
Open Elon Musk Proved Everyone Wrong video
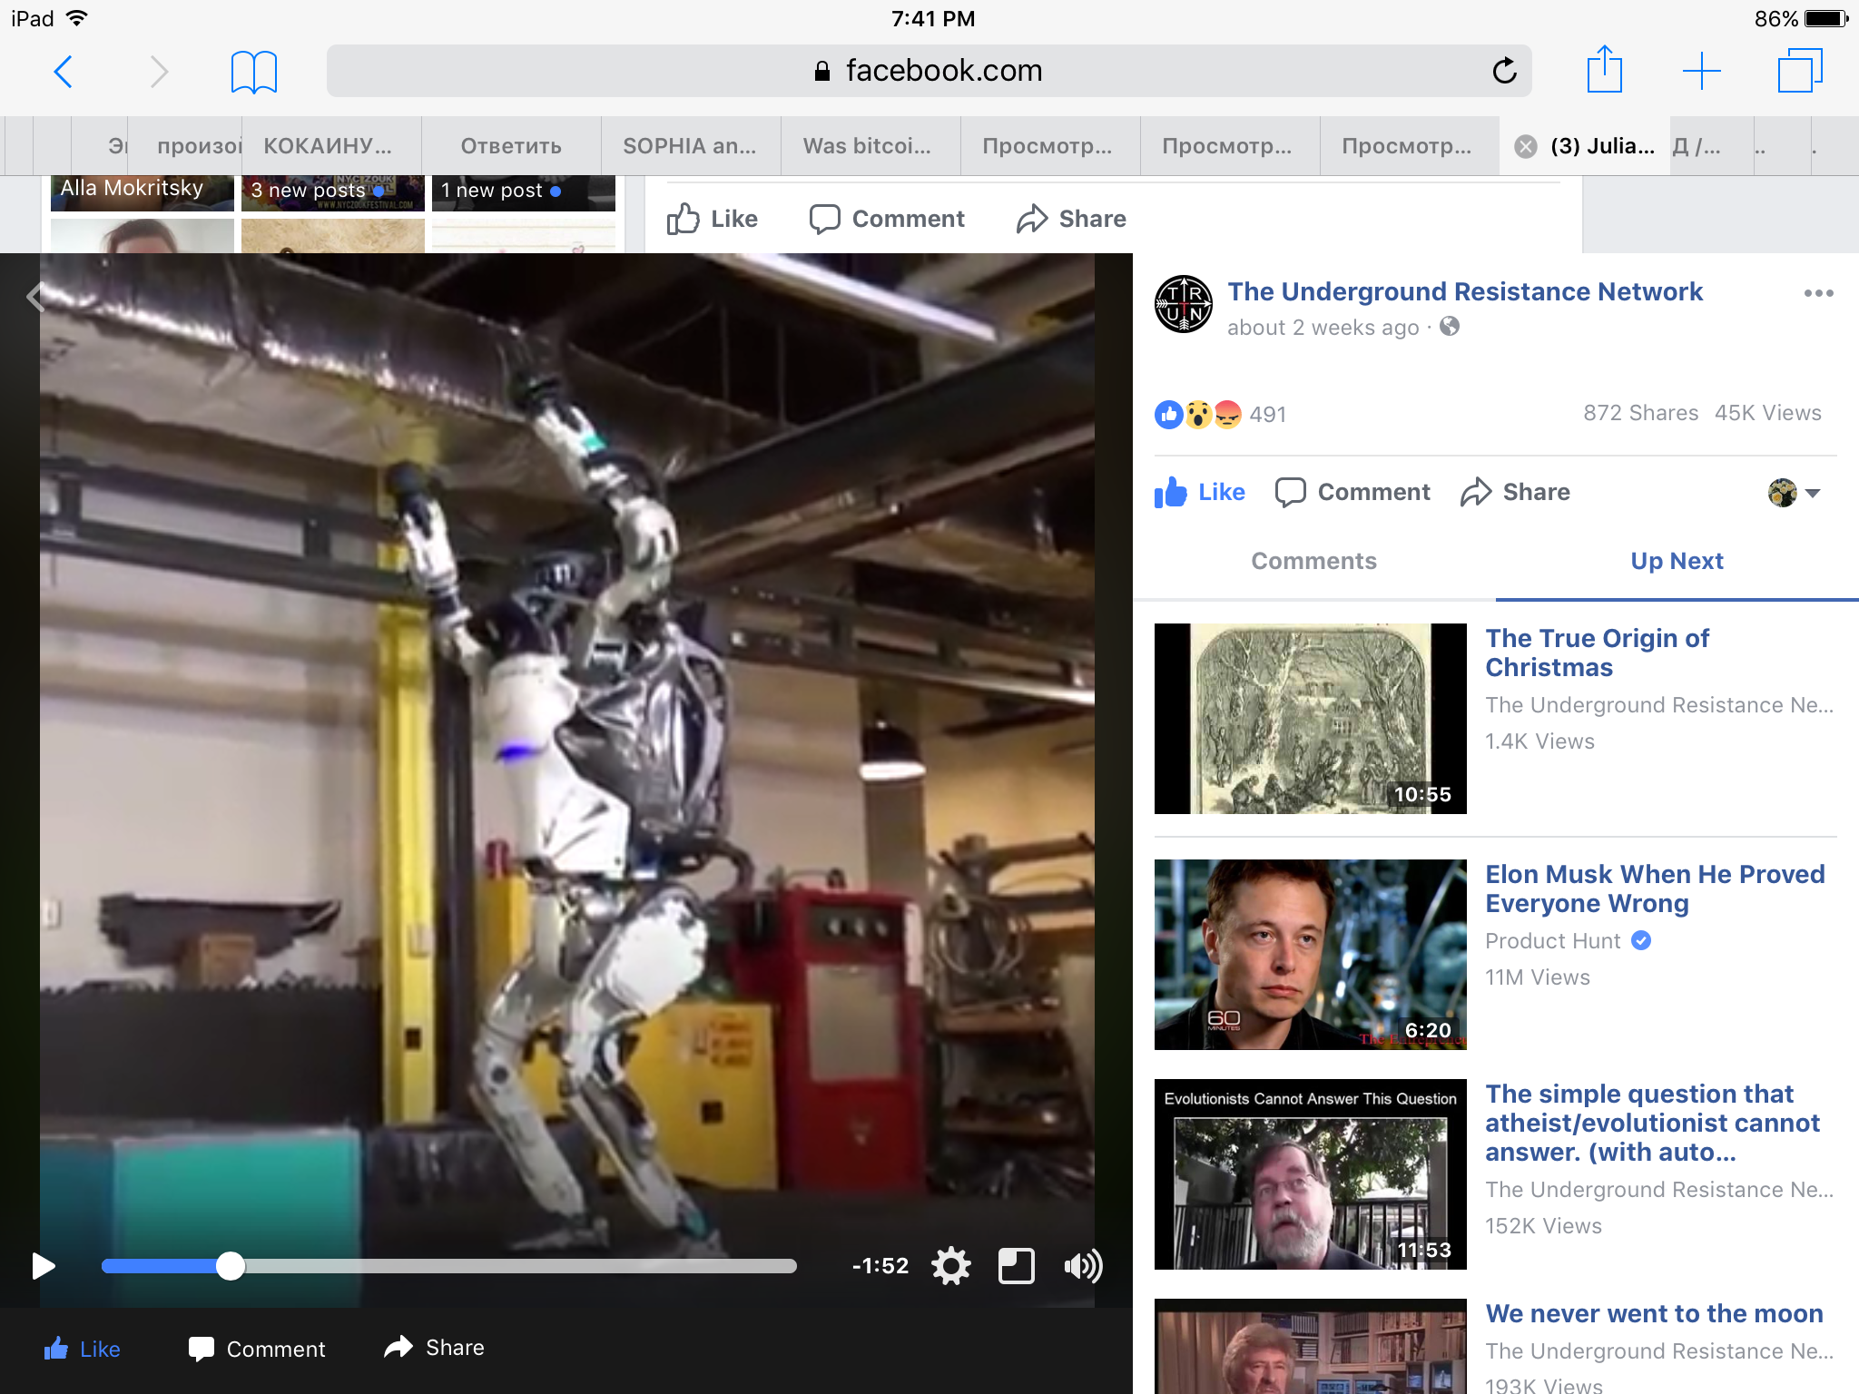(1654, 888)
